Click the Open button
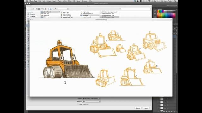The height and width of the screenshot is (113, 202). pyautogui.click(x=146, y=108)
